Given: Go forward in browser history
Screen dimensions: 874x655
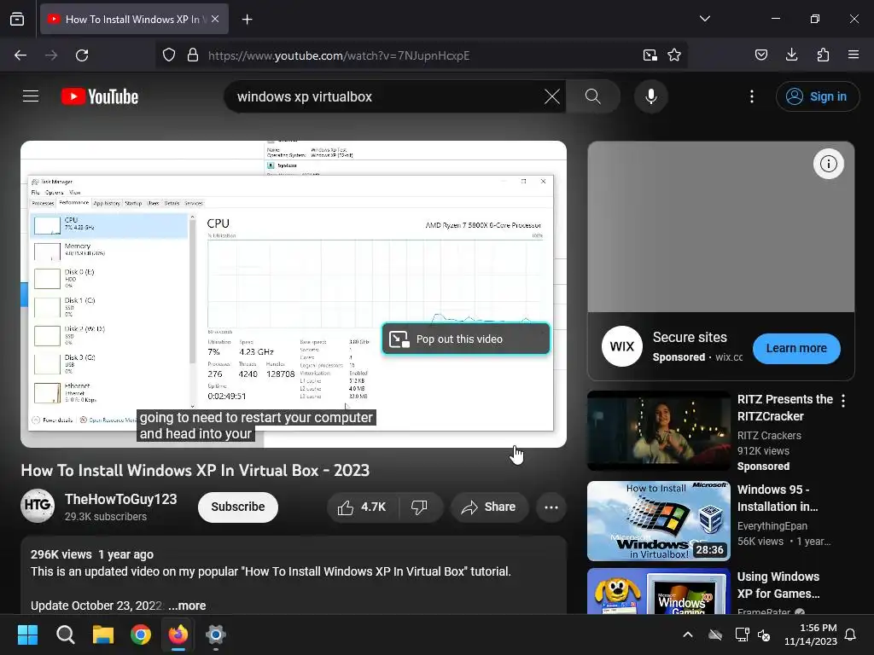Looking at the screenshot, I should coord(51,55).
